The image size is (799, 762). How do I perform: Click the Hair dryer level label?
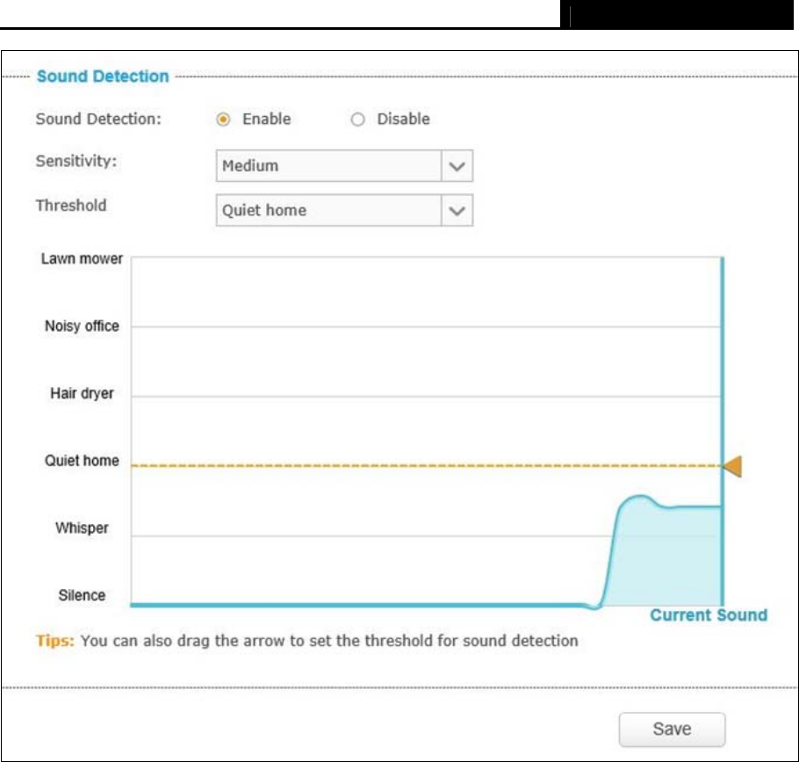[82, 393]
